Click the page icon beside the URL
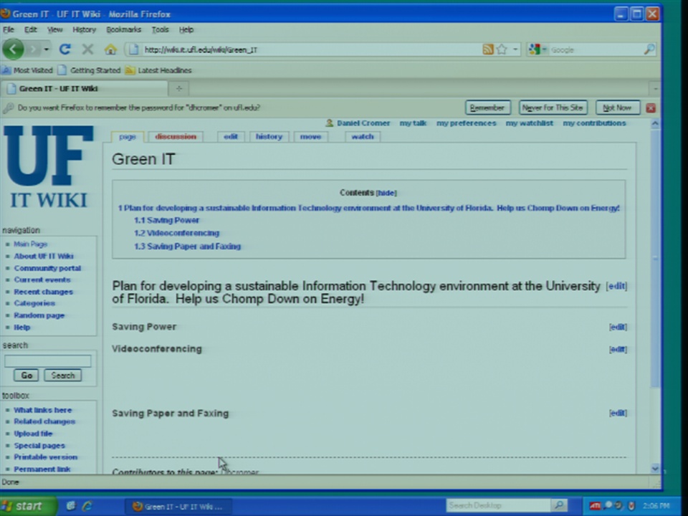 point(134,49)
